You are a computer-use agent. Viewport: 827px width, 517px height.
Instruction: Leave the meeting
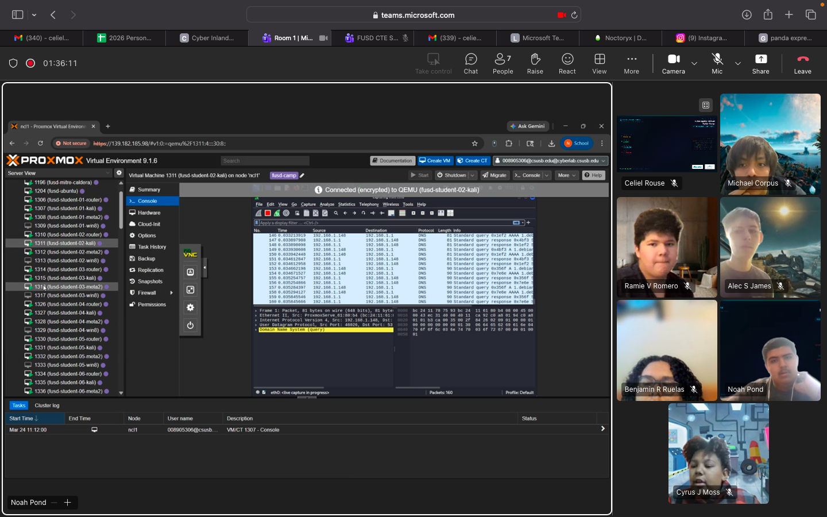coord(802,63)
